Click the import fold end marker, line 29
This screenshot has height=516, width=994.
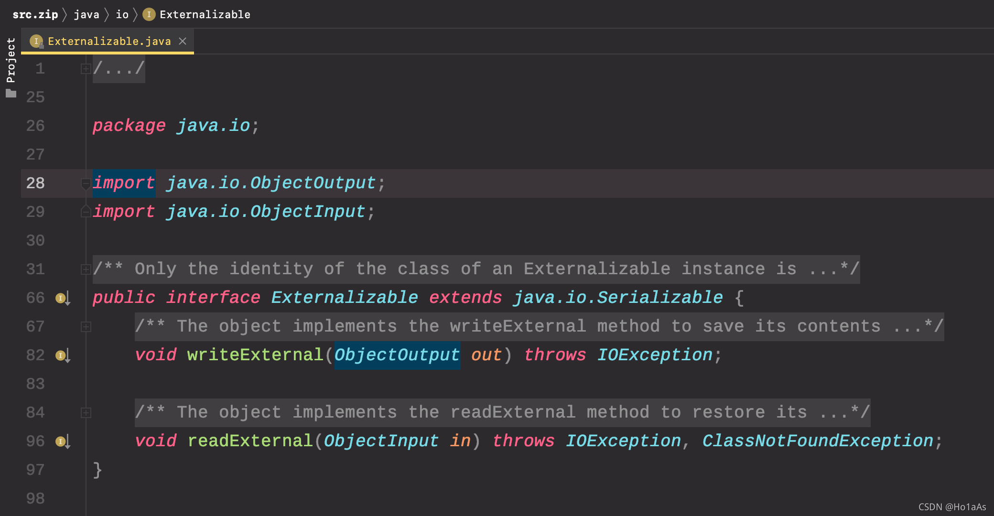click(86, 211)
